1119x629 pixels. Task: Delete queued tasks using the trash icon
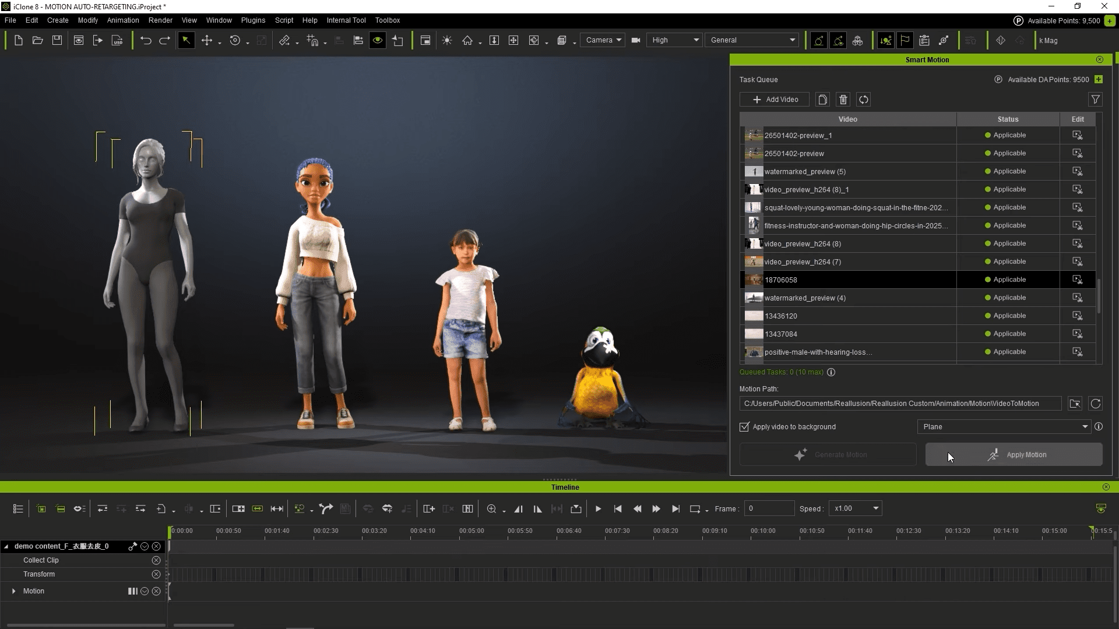[x=843, y=100]
